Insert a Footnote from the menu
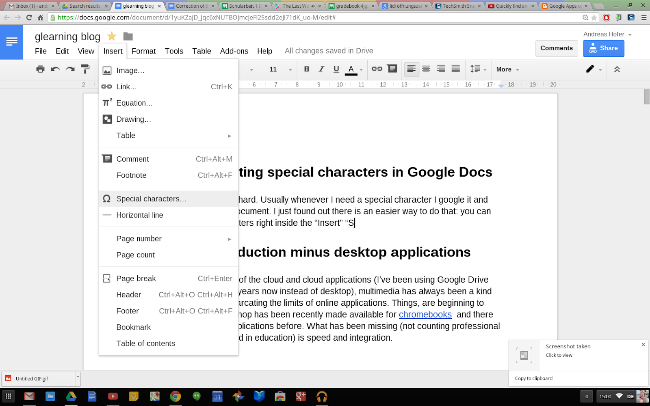Image resolution: width=650 pixels, height=406 pixels. pyautogui.click(x=169, y=175)
